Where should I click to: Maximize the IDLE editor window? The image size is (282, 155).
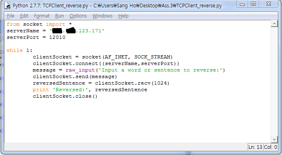coord(253,4)
